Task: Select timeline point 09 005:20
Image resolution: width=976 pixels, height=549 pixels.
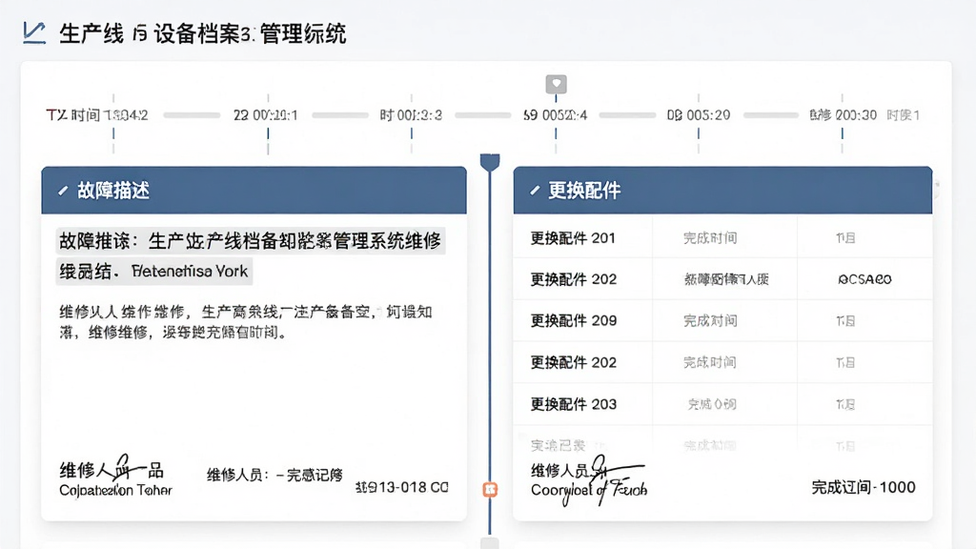Action: pyautogui.click(x=699, y=115)
